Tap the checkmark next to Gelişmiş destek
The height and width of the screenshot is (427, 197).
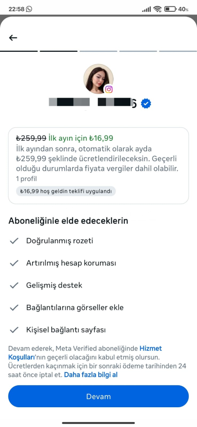14,285
